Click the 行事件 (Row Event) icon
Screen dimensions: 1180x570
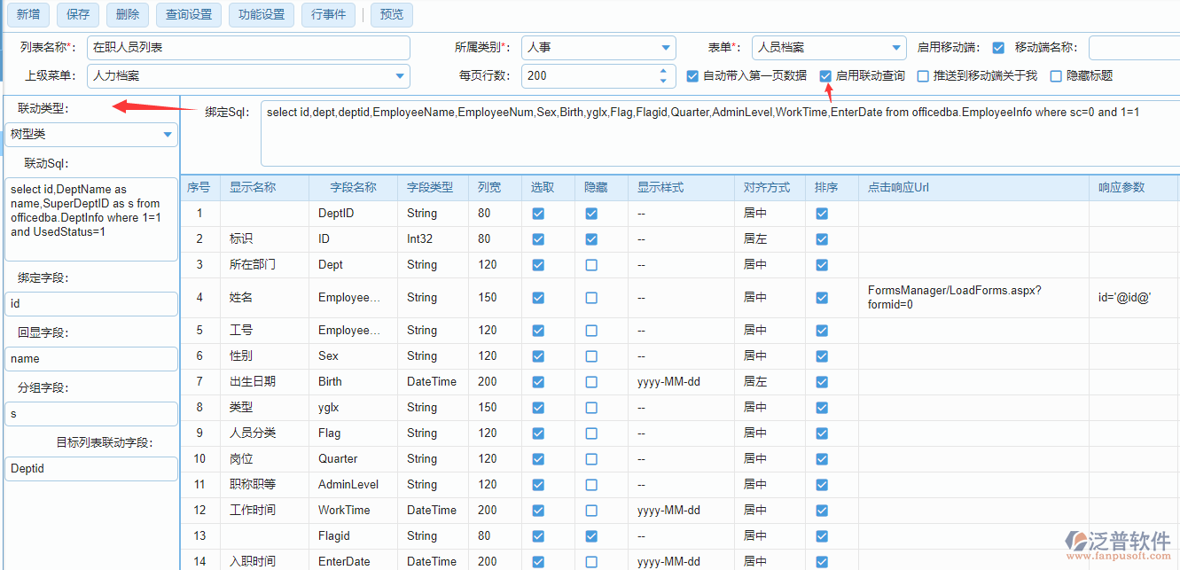328,14
